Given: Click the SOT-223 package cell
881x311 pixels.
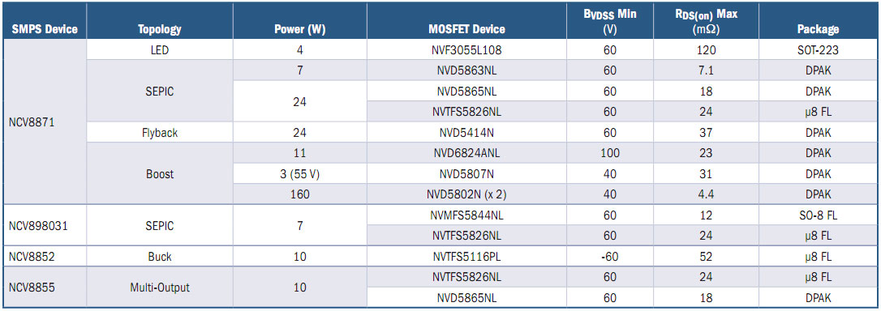Looking at the screenshot, I should [x=818, y=50].
